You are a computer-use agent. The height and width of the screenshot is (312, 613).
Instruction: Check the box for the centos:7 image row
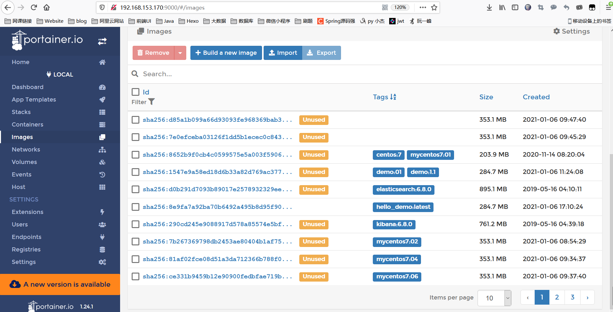pos(136,155)
